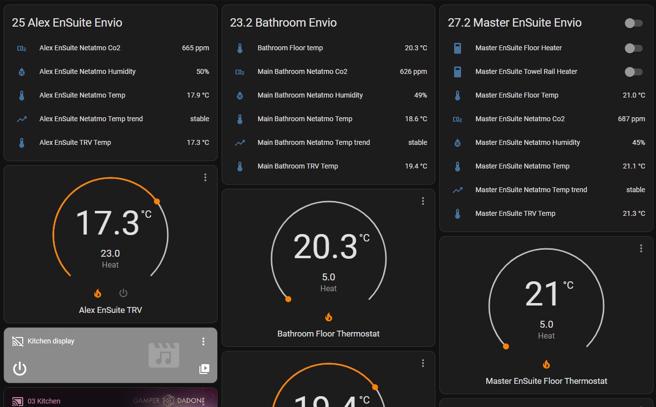Click the Master EnSuite Towel Rail Heater icon
Screen dimensions: 656x407
point(458,72)
